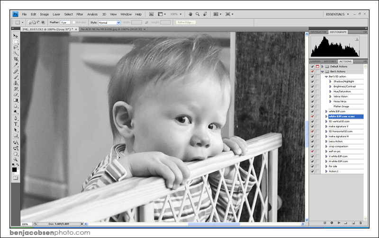Select the Pen tool
Screen dimensions: 379x238
point(16,118)
